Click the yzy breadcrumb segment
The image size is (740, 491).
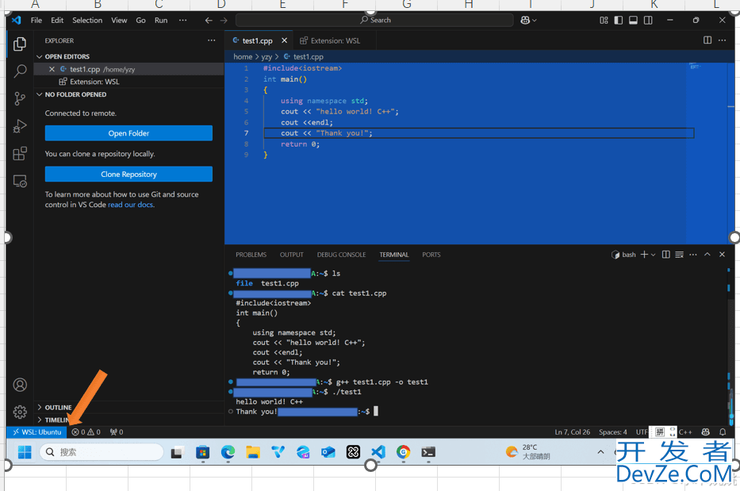coord(266,56)
